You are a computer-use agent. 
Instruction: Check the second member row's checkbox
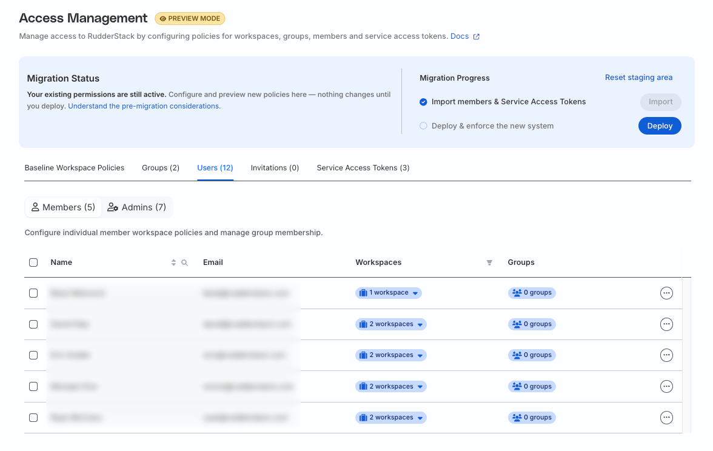tap(33, 324)
